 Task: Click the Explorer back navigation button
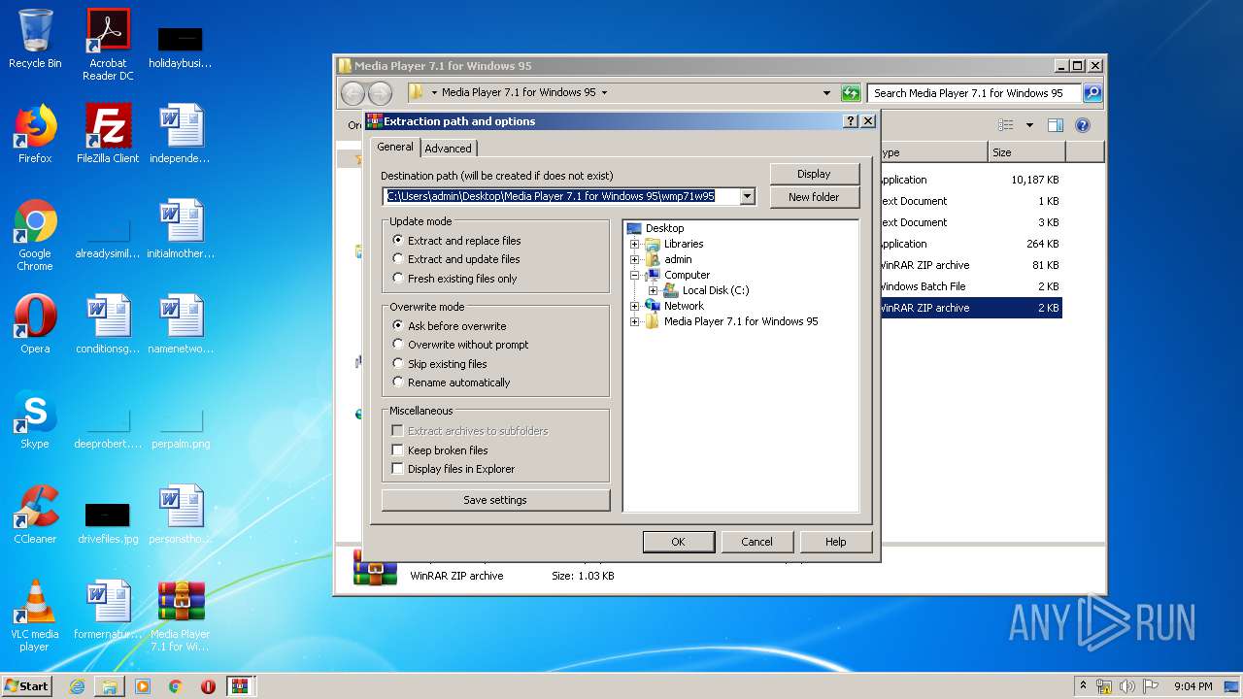[353, 93]
